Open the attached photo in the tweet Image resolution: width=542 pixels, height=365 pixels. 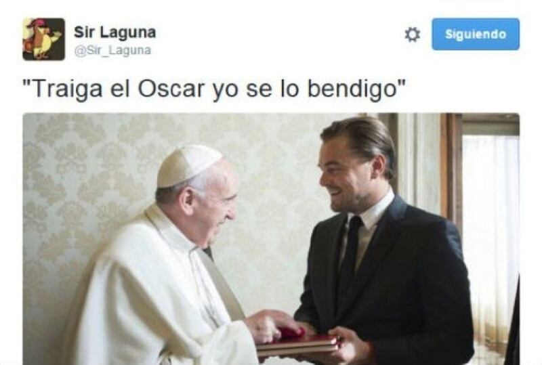click(271, 239)
